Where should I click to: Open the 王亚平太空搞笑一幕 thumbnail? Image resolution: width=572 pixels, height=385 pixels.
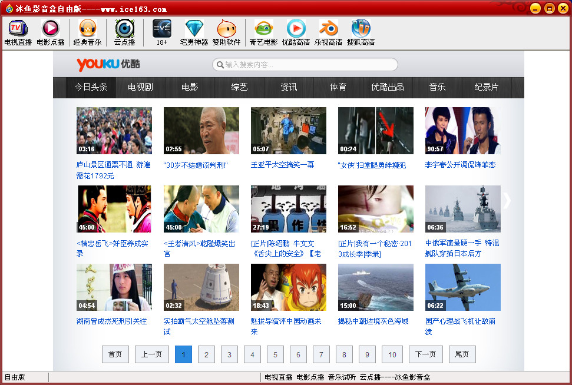coord(289,131)
